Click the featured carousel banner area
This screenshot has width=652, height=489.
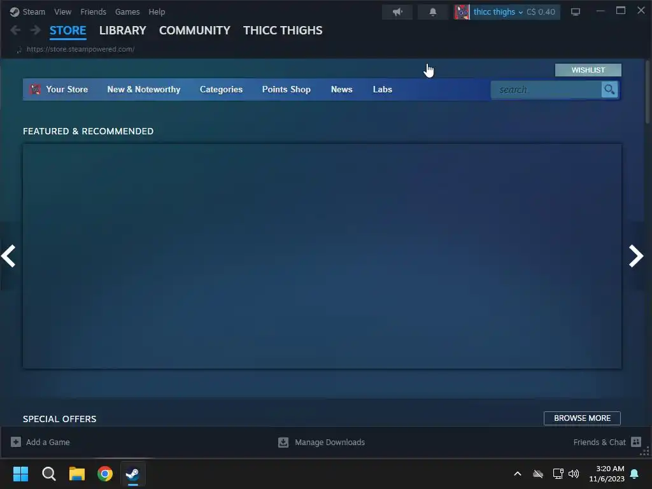(322, 256)
